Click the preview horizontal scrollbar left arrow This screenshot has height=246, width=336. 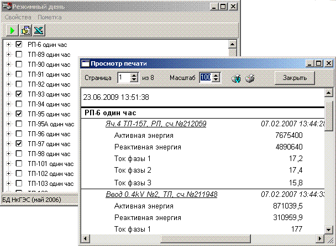tap(86, 238)
